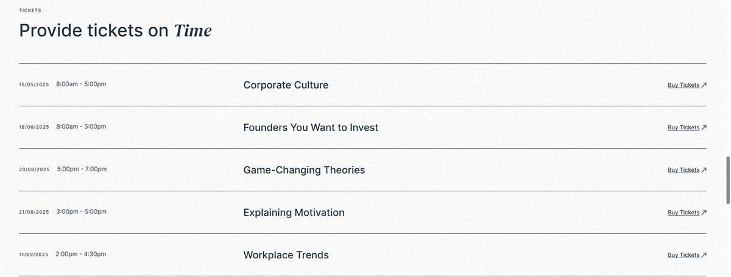Buy Tickets for Corporate Culture event
Viewport: 731px width, 277px height.
[x=683, y=85]
